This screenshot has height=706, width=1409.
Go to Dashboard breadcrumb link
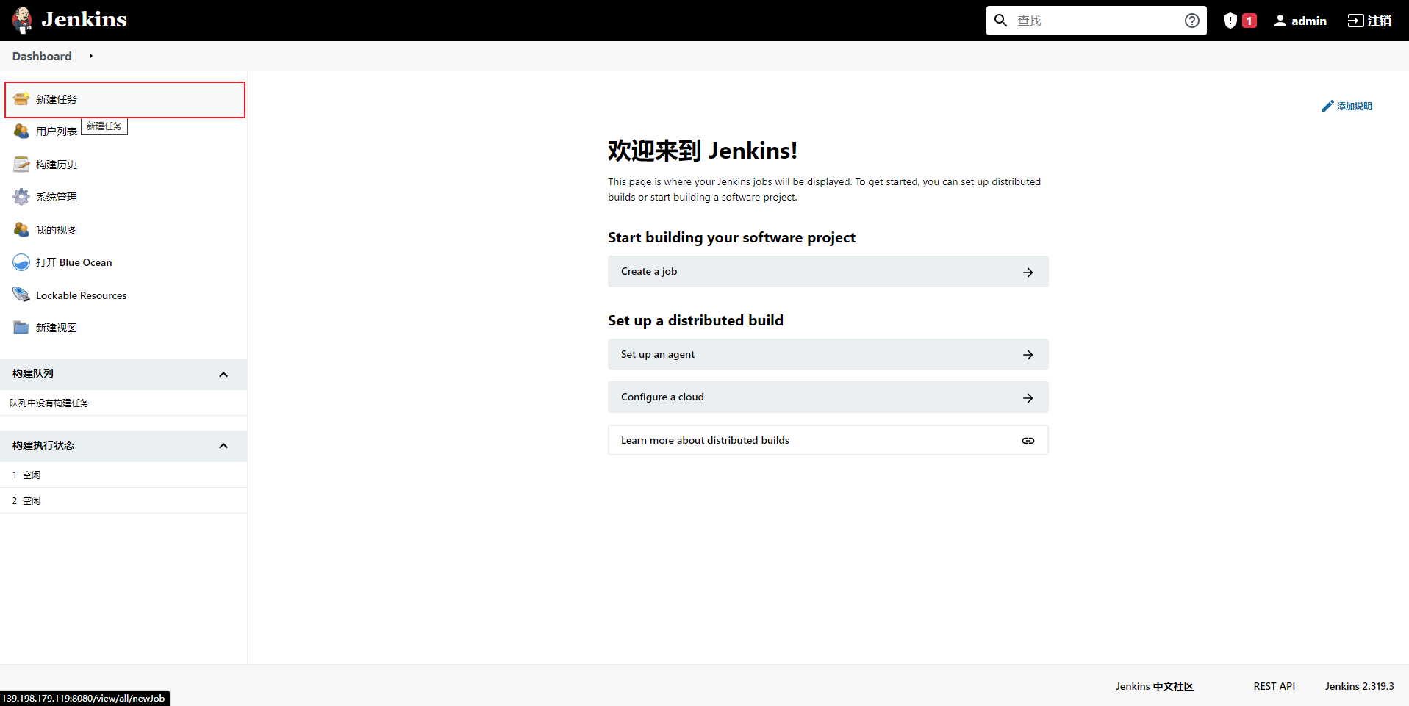[42, 56]
